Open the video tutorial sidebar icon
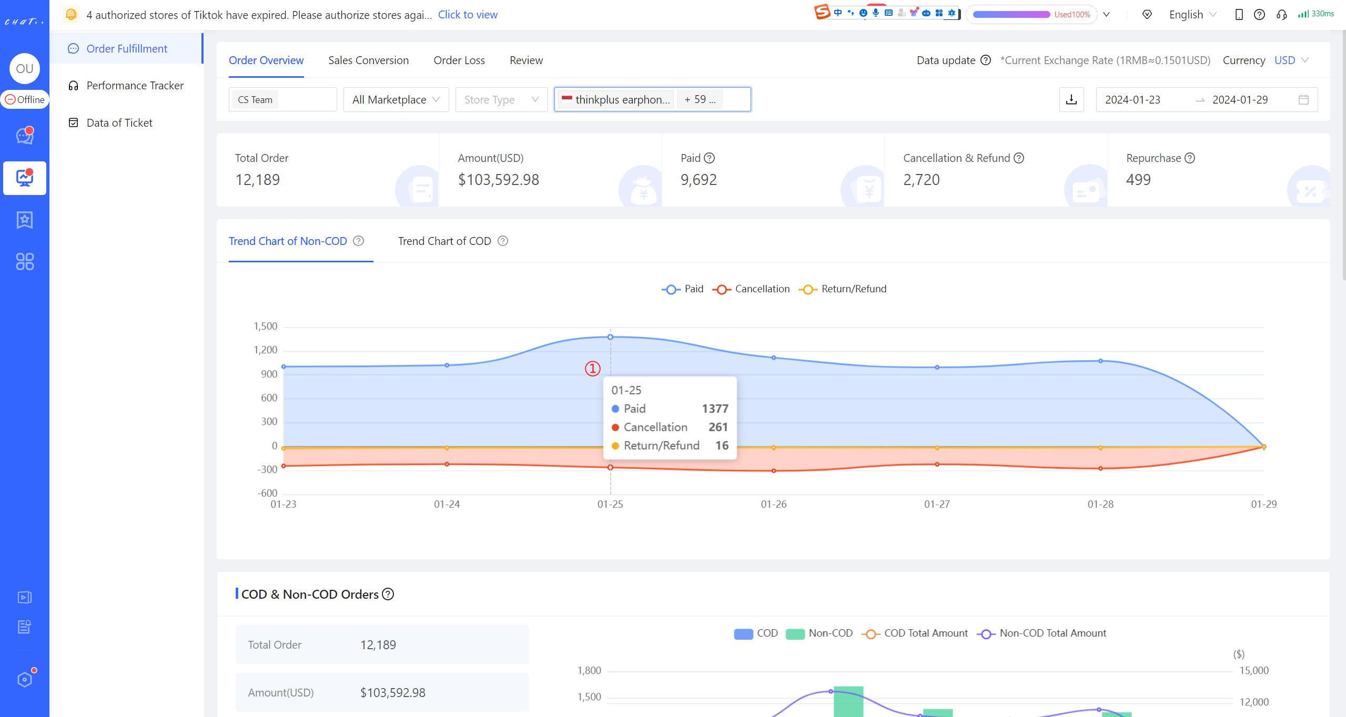 25,597
